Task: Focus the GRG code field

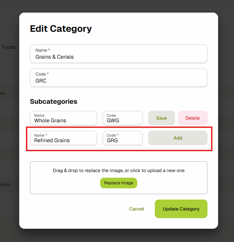Action: [x=122, y=140]
